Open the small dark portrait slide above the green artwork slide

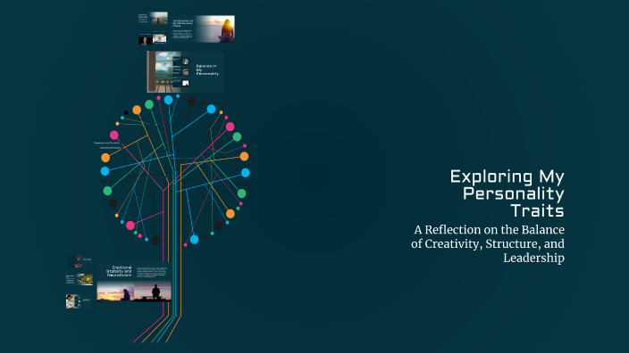tap(80, 262)
